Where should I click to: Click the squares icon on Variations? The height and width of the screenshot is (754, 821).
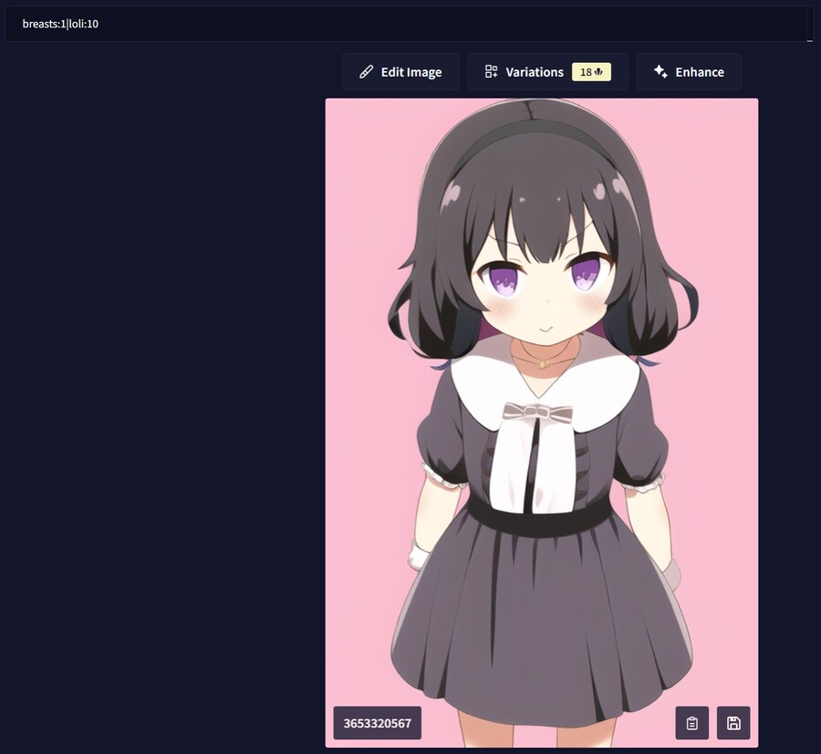point(491,72)
